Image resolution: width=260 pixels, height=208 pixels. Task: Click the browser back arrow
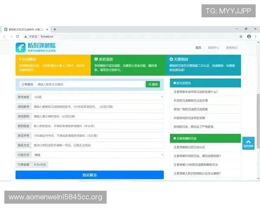pos(4,36)
